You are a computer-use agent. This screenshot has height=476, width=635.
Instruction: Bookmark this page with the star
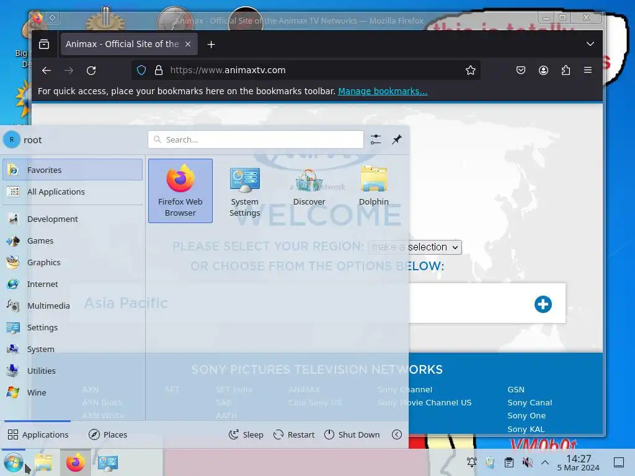point(470,71)
